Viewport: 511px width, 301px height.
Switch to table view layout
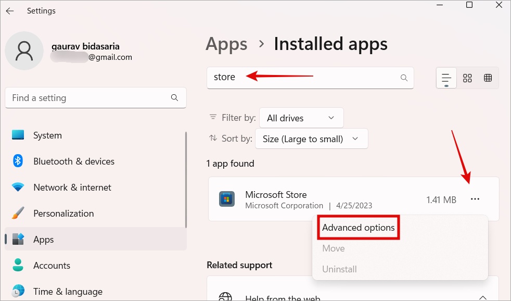click(488, 78)
